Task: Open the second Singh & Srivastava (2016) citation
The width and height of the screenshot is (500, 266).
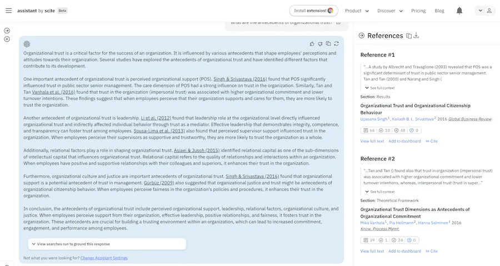Action: coord(252,176)
